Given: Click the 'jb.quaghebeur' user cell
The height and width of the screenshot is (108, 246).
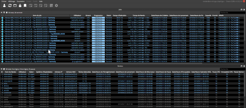Looking at the screenshot, I should click(x=77, y=61).
